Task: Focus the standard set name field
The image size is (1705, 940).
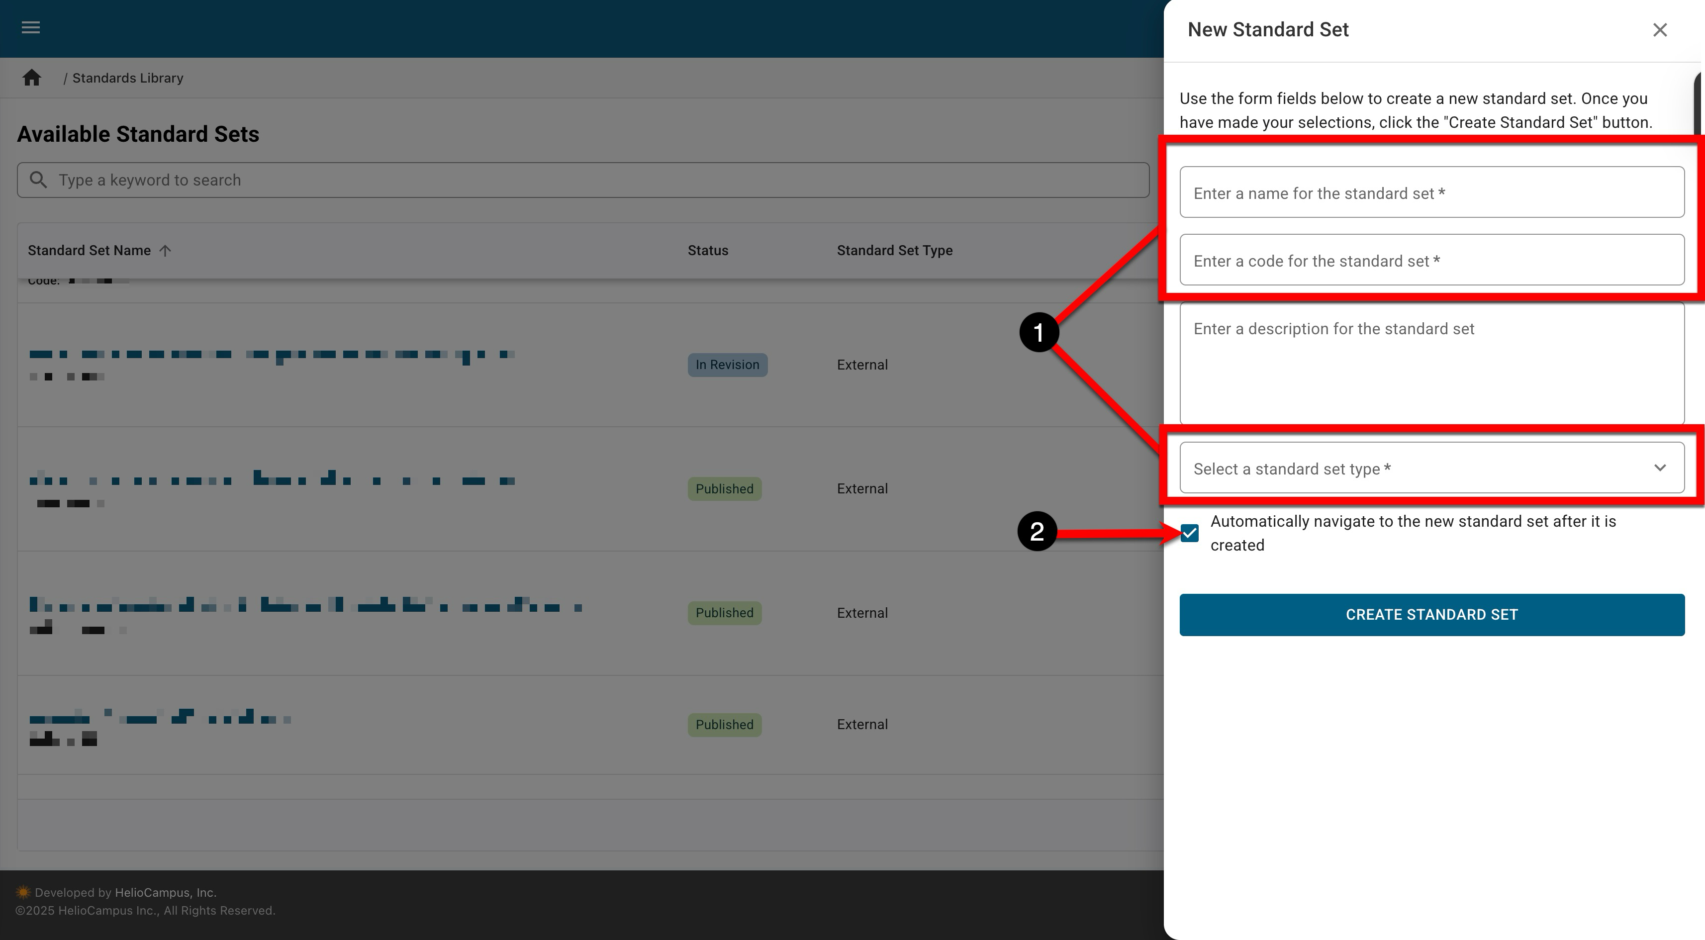Action: (x=1431, y=192)
